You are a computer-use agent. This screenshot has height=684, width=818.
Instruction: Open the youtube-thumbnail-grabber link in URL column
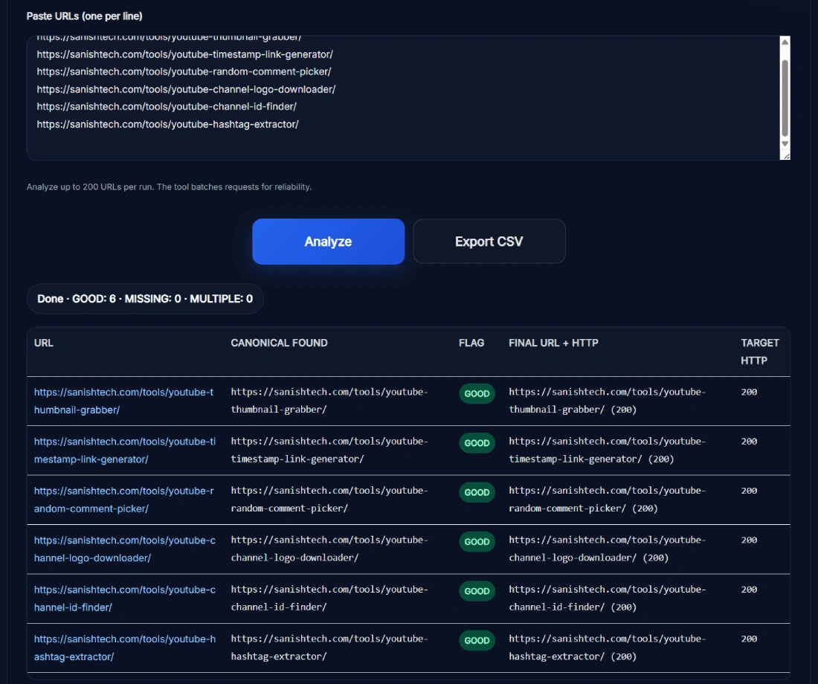(123, 401)
